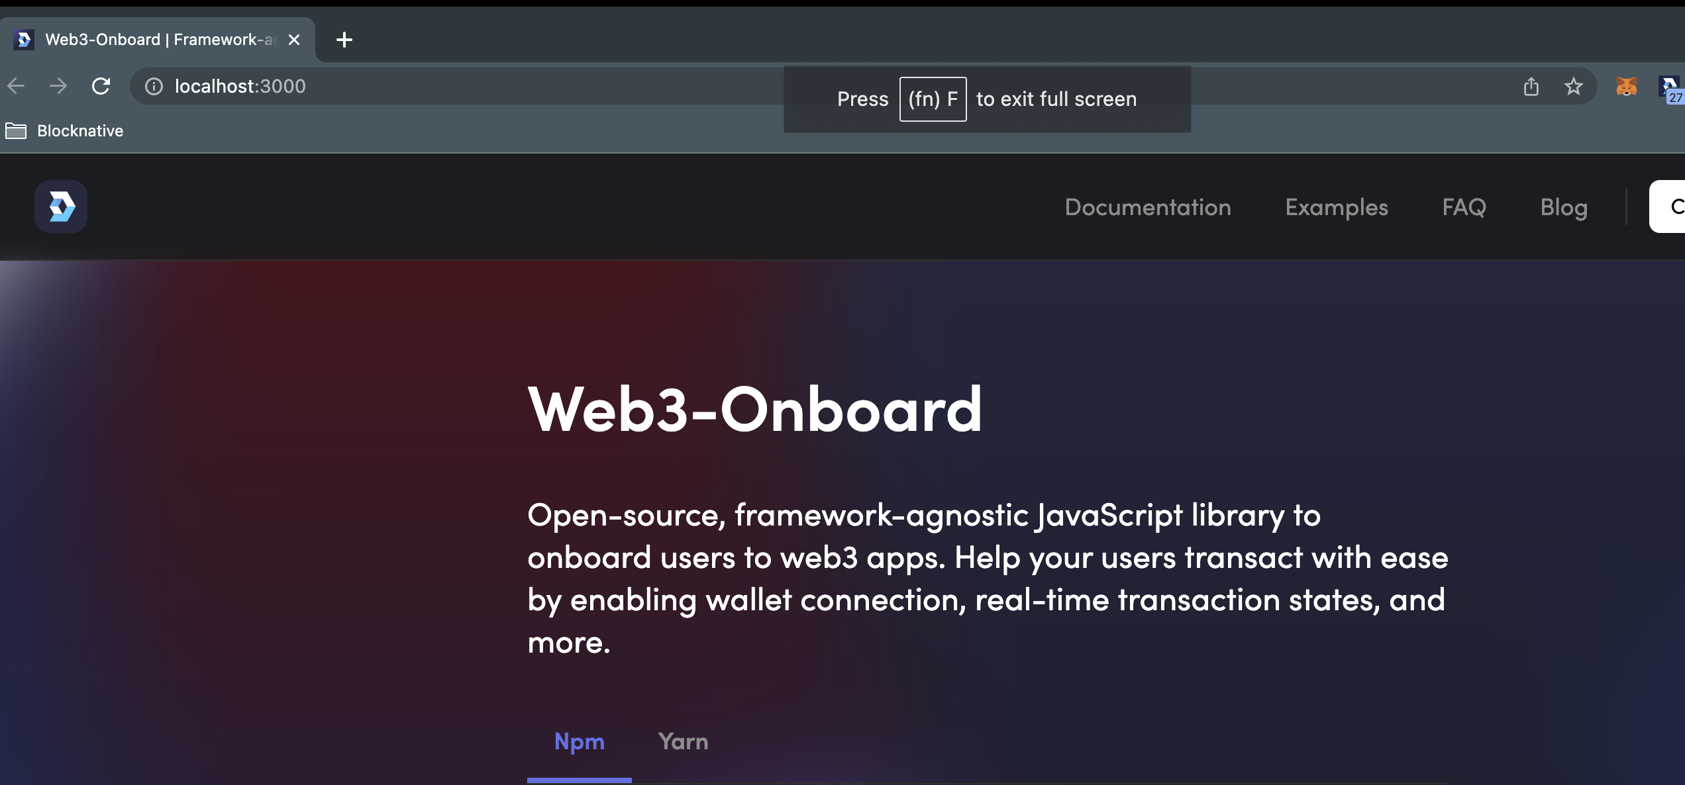The height and width of the screenshot is (785, 1685).
Task: Switch to the Yarn install tab
Action: 683,741
